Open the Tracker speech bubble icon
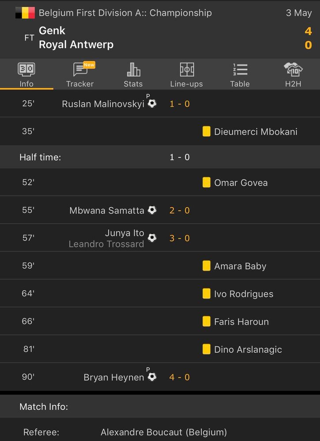This screenshot has width=320, height=441. point(80,70)
